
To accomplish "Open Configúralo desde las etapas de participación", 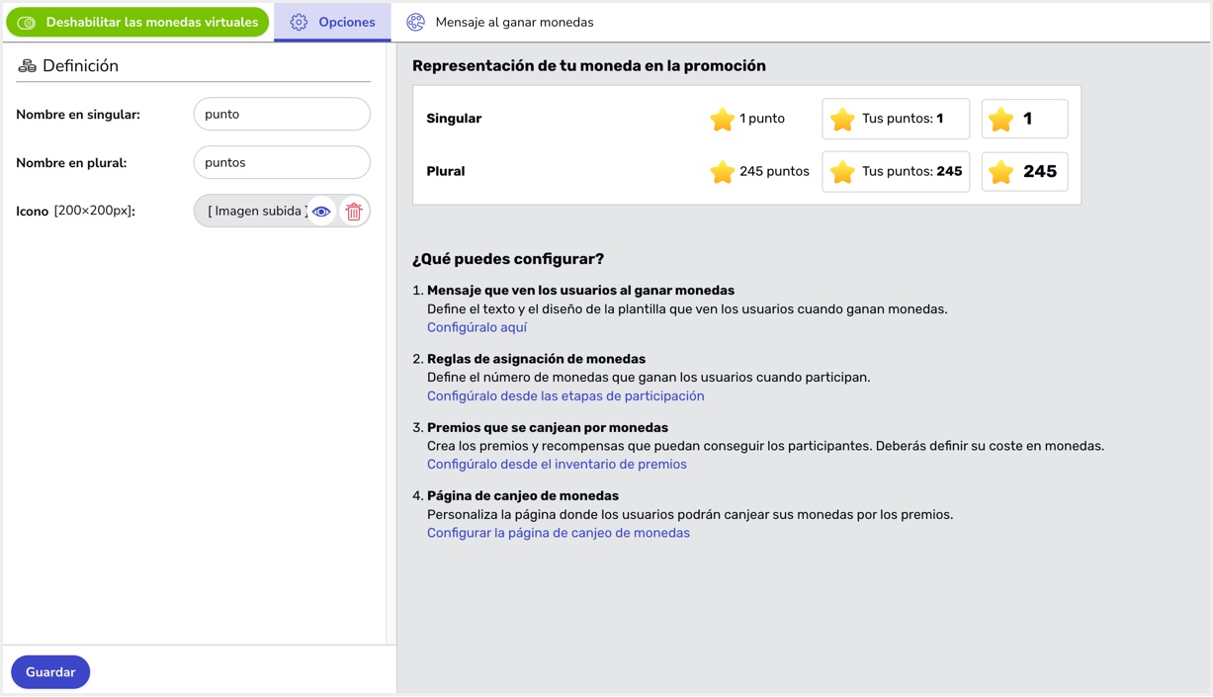I will [565, 395].
